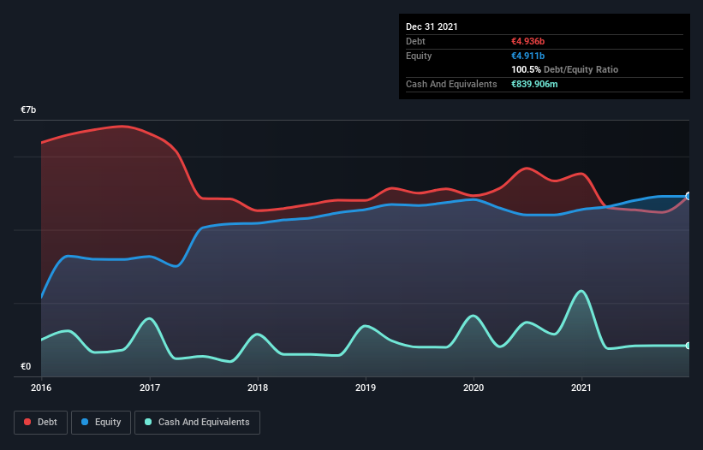This screenshot has width=703, height=450.
Task: Select the 2020 x-axis label
Action: coord(474,388)
